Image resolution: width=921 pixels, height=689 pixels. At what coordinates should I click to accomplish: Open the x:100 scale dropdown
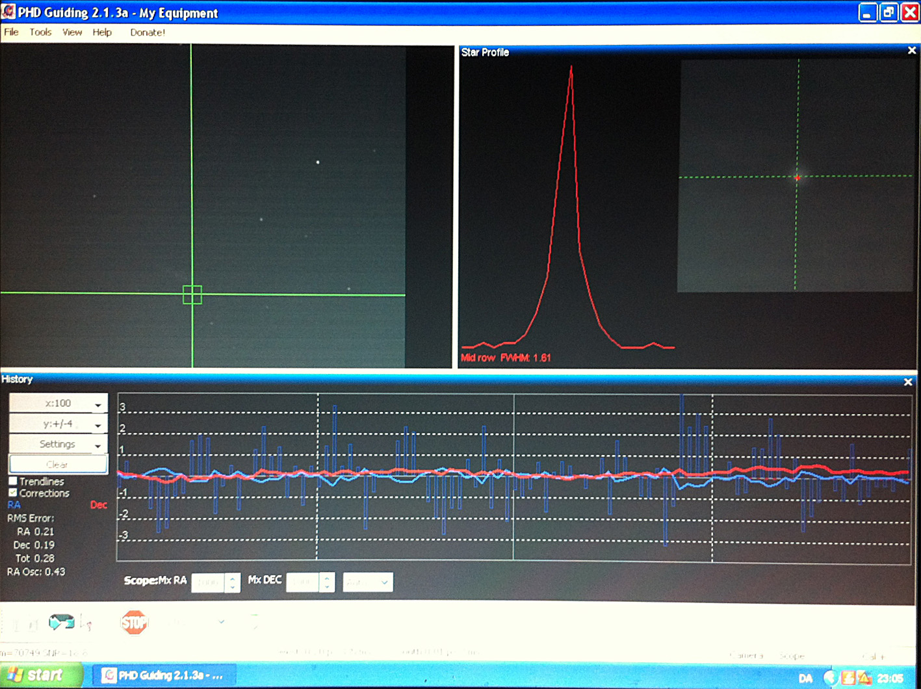point(58,404)
